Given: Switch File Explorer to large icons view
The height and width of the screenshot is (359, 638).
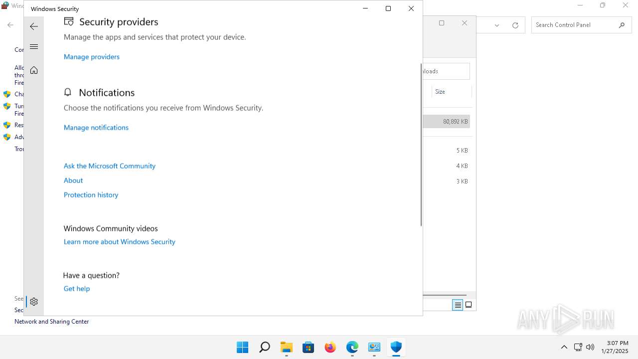Looking at the screenshot, I should click(x=469, y=305).
